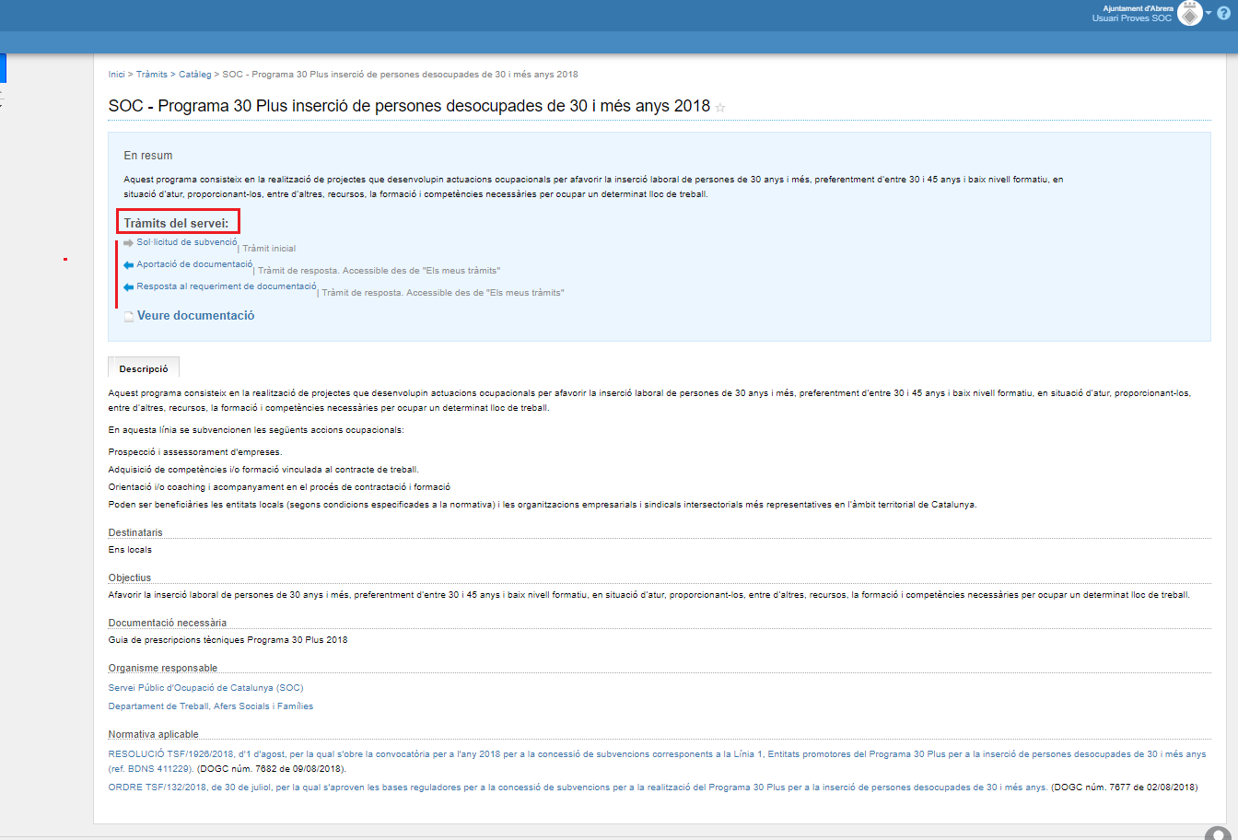Open Resposta al requeriment de documentació link
The image size is (1238, 840).
tap(226, 286)
